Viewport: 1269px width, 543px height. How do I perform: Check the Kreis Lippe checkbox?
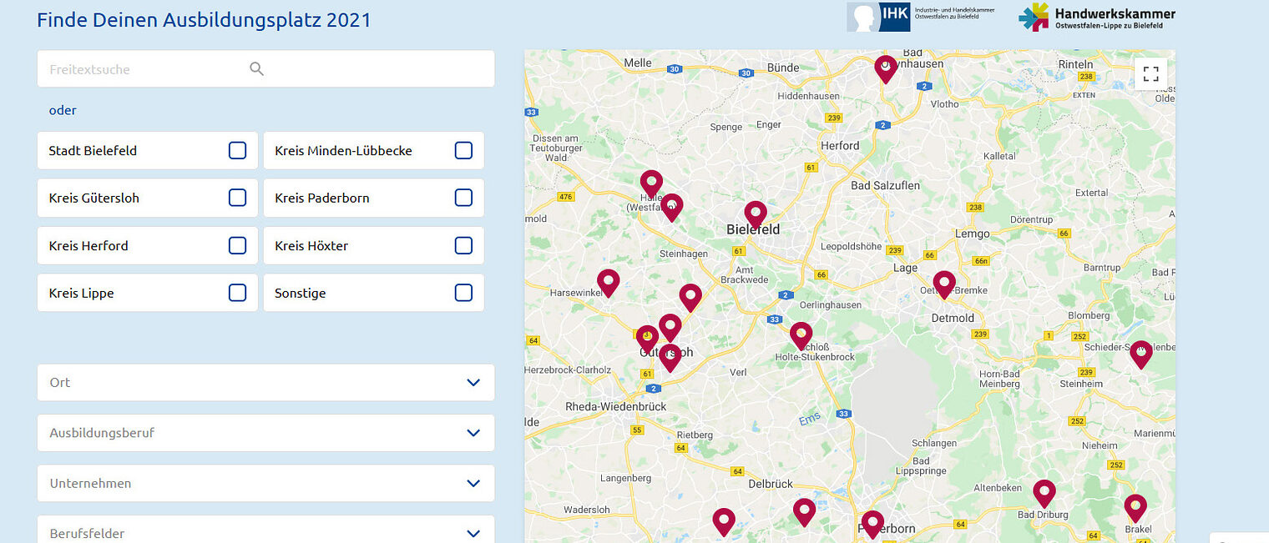(237, 293)
